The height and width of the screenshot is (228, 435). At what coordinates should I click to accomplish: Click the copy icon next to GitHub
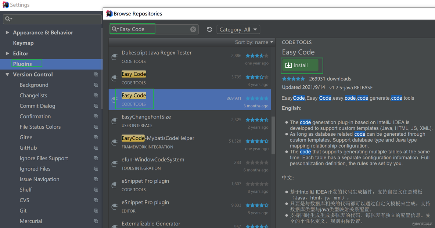click(x=96, y=148)
